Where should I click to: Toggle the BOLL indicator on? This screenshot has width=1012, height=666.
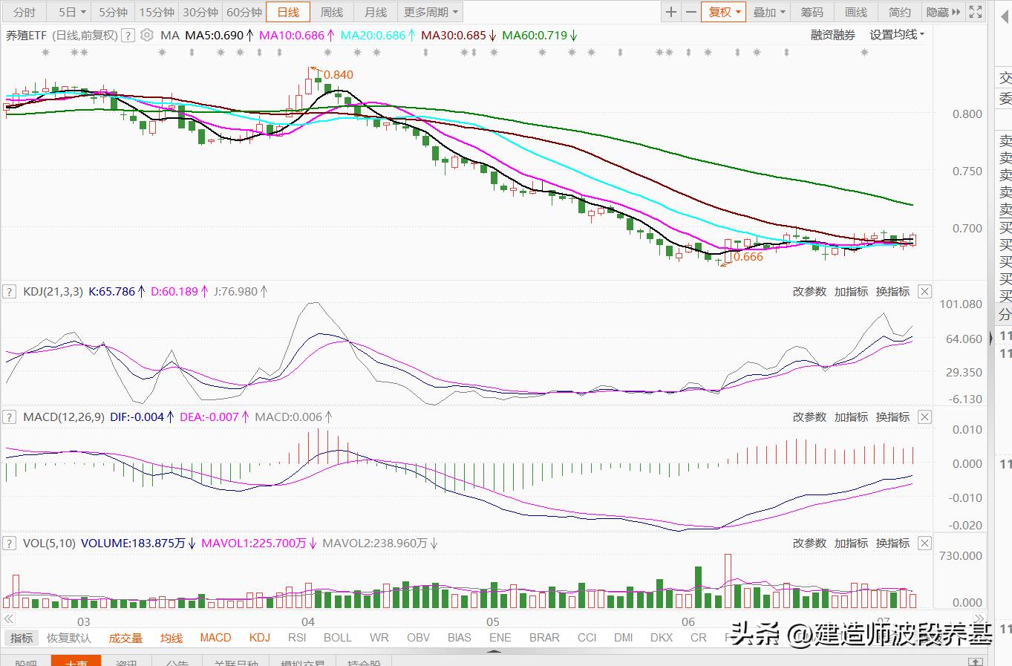point(338,637)
